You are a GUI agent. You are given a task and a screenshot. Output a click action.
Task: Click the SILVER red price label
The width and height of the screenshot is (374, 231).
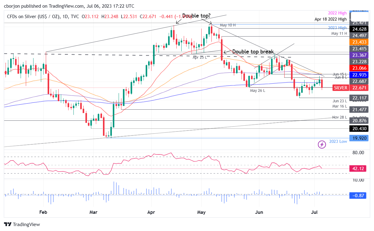point(341,88)
